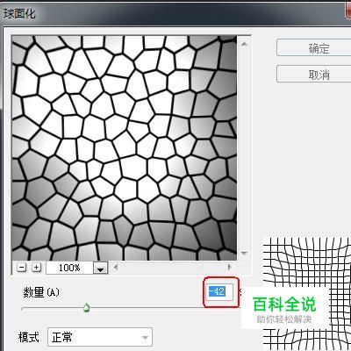Screen dimensions: 351x351
Task: Click the spherize preview image
Action: 125,148
